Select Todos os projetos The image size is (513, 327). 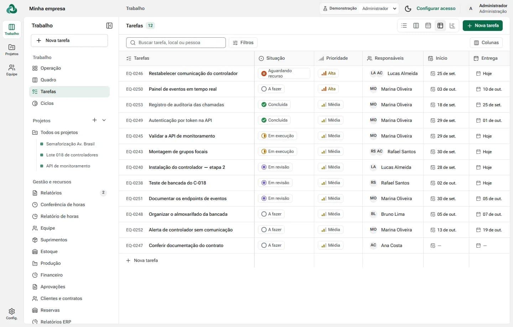click(69, 133)
